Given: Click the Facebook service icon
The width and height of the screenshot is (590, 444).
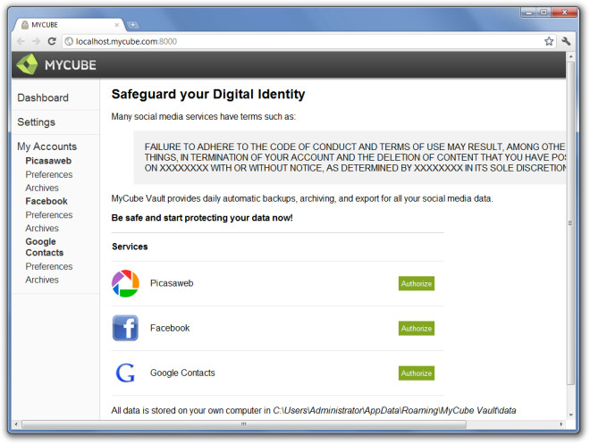Looking at the screenshot, I should click(x=126, y=328).
